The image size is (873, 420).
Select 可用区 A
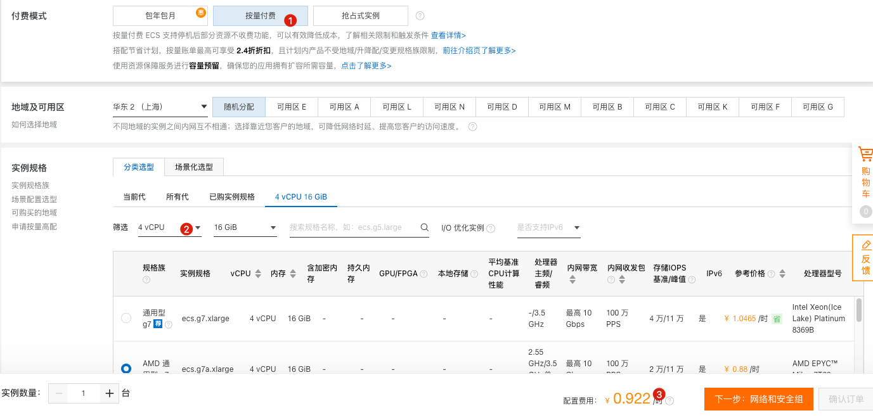point(344,107)
